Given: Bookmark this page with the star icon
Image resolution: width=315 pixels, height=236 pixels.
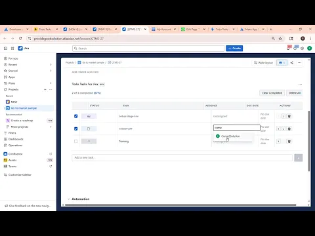Looking at the screenshot, I should (x=280, y=39).
